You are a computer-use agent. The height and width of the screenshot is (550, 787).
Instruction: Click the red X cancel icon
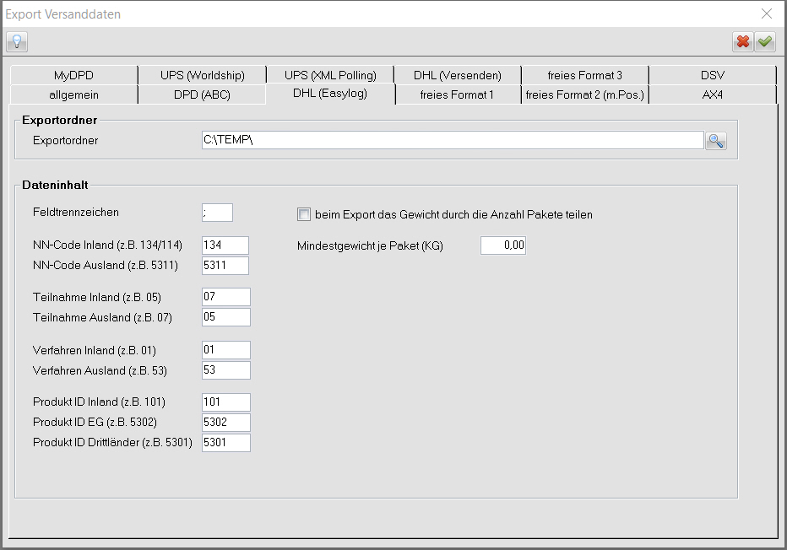coord(743,41)
